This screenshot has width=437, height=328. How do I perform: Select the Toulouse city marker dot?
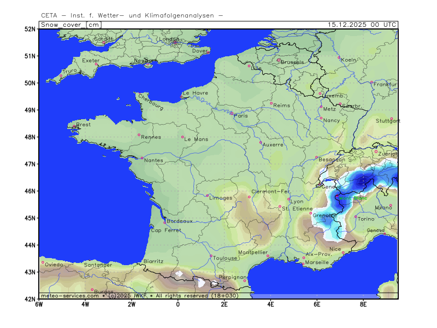coord(211,256)
